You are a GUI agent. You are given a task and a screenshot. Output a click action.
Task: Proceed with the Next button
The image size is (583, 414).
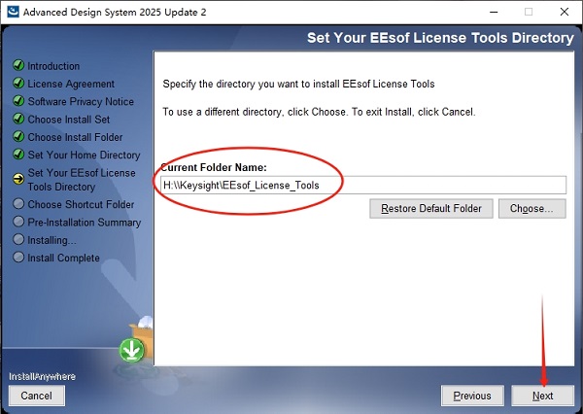coord(542,396)
